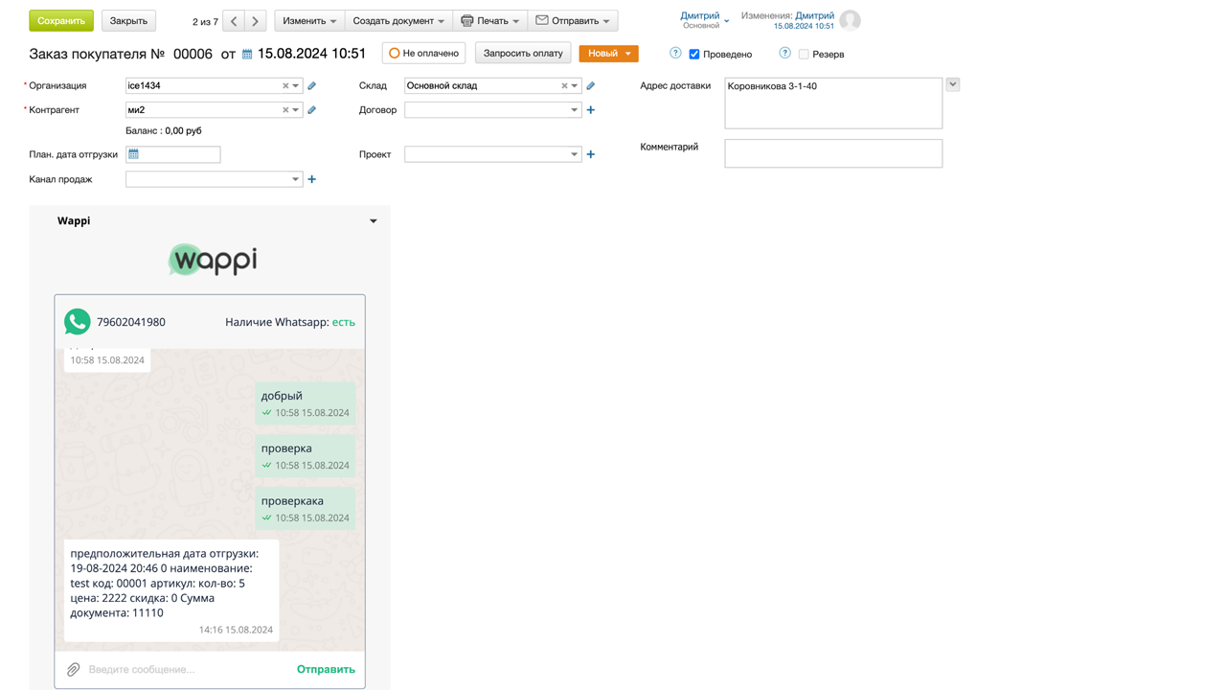Add new Проект with plus icon
Image resolution: width=1226 pixels, height=690 pixels.
(591, 154)
